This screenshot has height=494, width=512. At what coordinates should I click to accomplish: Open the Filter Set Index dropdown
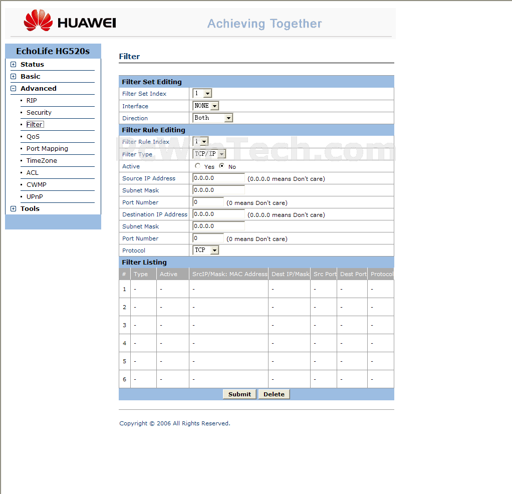tap(202, 93)
